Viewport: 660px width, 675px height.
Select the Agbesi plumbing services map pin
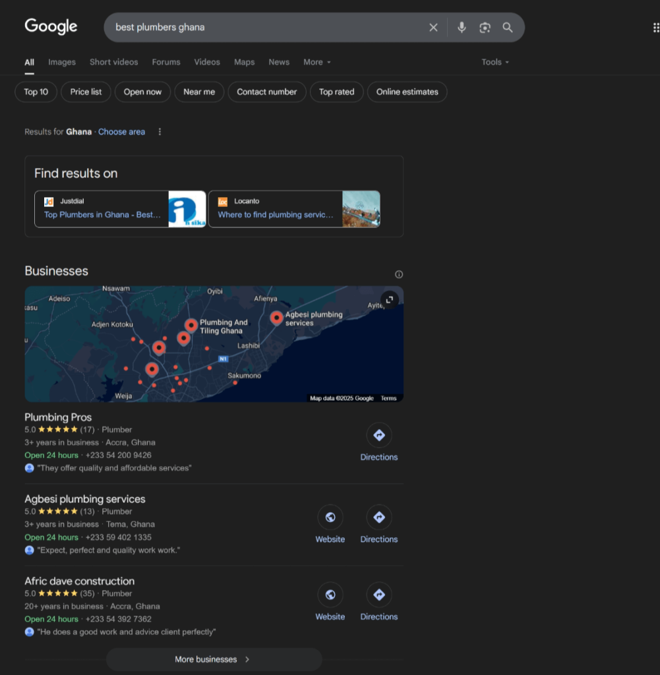pos(276,318)
